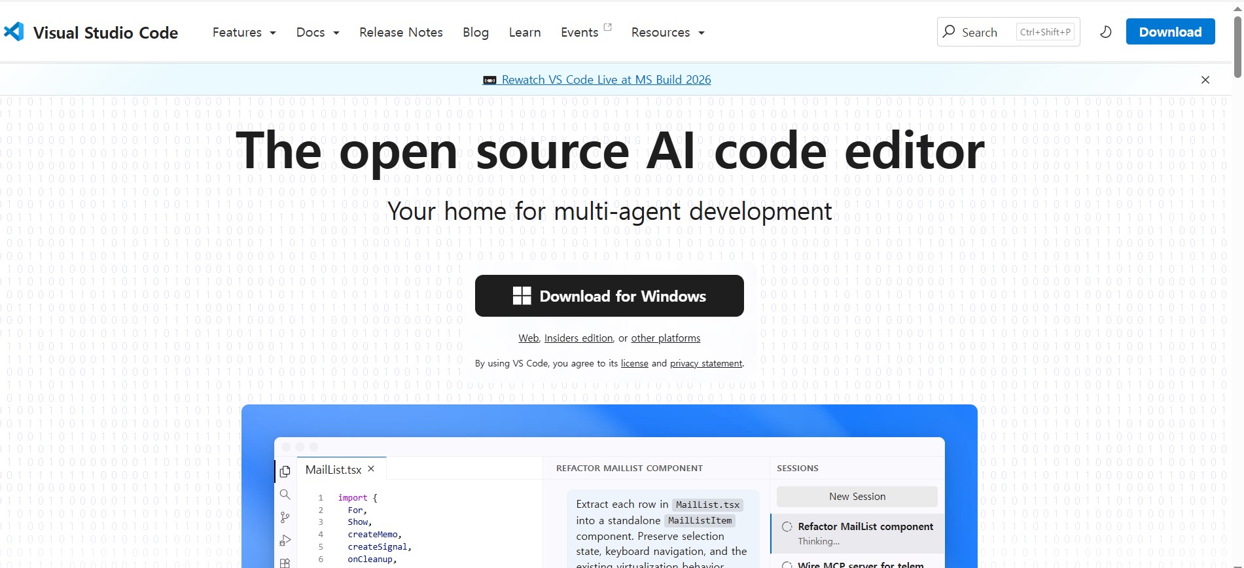Open the Source Control icon in editor sidebar

(x=285, y=518)
